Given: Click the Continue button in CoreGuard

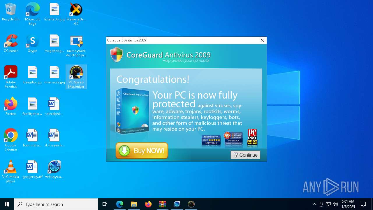Looking at the screenshot, I should point(245,155).
